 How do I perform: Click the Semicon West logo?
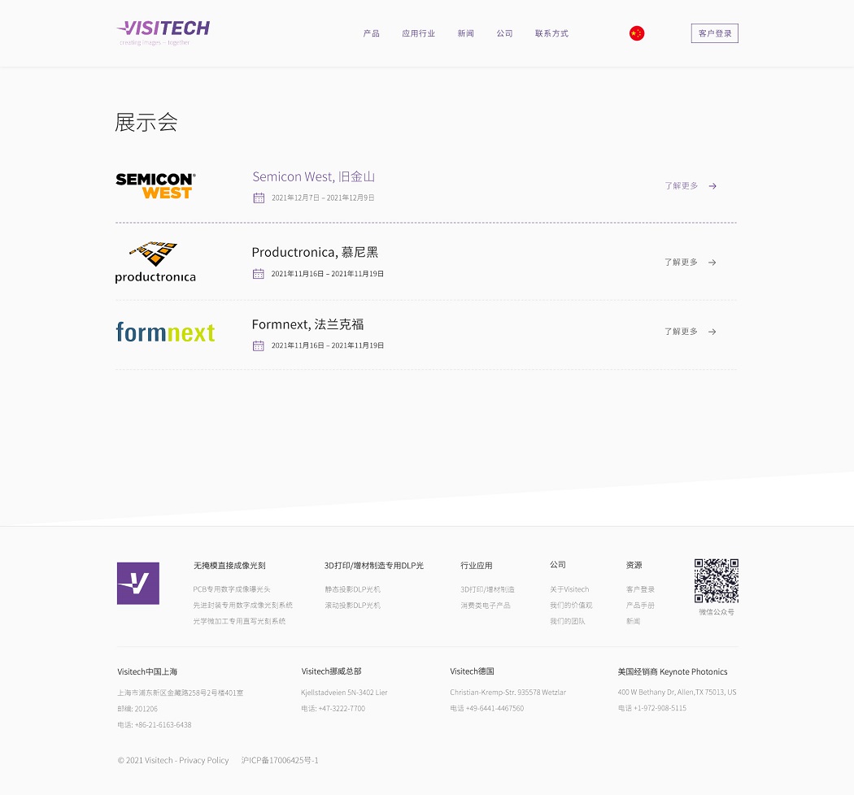click(156, 186)
